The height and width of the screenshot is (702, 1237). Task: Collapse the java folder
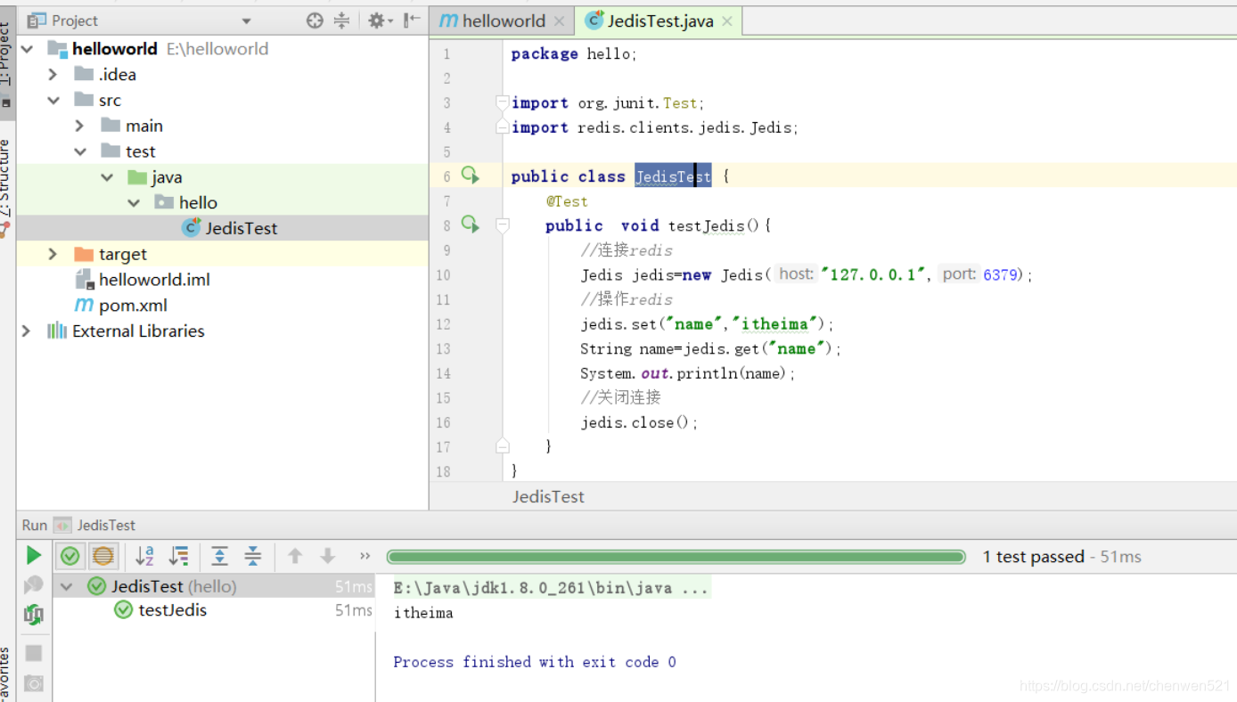click(x=107, y=177)
